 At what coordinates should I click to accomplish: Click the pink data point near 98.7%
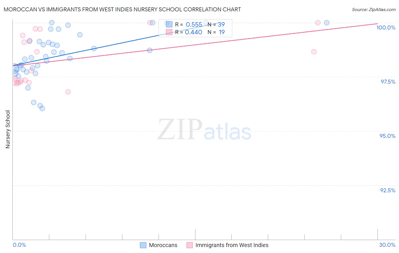[x=314, y=52]
